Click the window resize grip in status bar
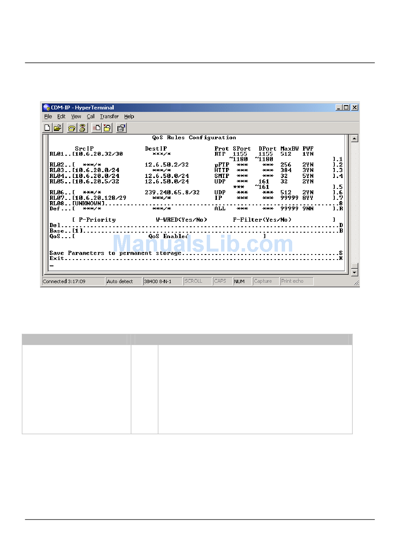This screenshot has height=533, width=400. (x=356, y=283)
